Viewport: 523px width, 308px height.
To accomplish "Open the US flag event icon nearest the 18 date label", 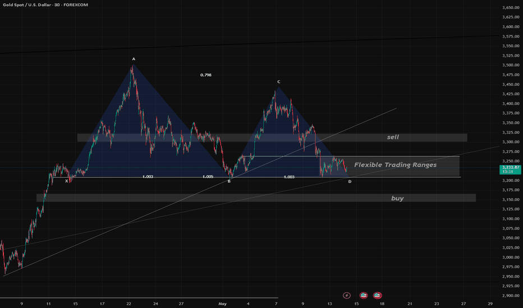I will 377,295.
